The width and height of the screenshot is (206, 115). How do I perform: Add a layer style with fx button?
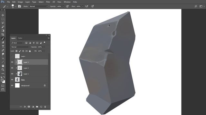[25, 107]
